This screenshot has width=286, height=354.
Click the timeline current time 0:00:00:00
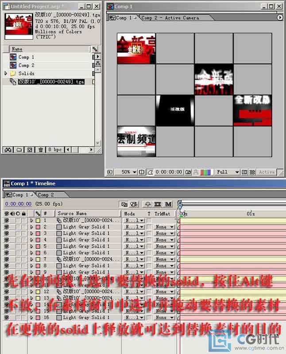tap(18, 204)
